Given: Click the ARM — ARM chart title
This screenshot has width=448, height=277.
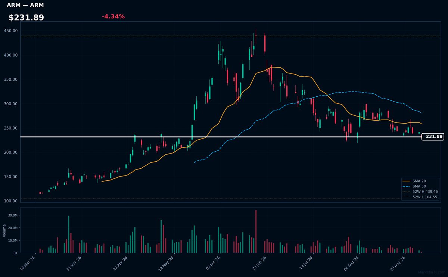Looking at the screenshot, I should click(x=25, y=5).
